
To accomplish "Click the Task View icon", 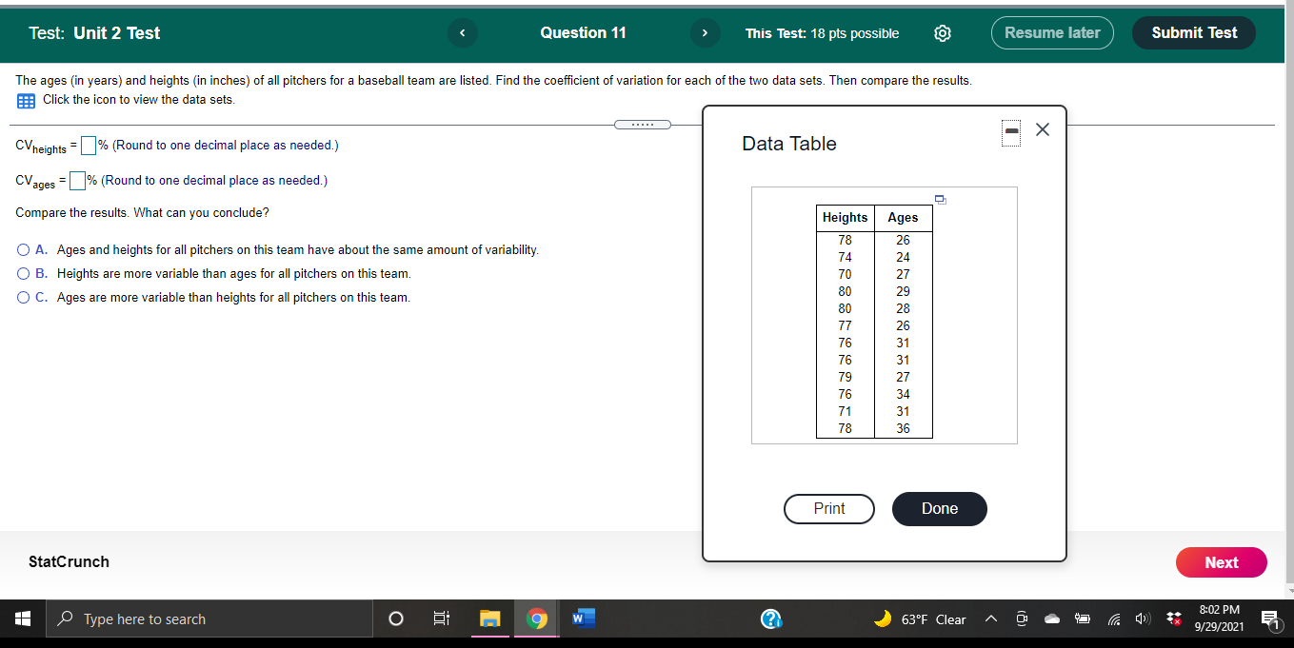I will [441, 619].
